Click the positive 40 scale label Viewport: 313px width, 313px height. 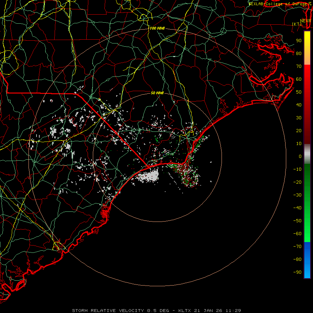tap(299, 105)
